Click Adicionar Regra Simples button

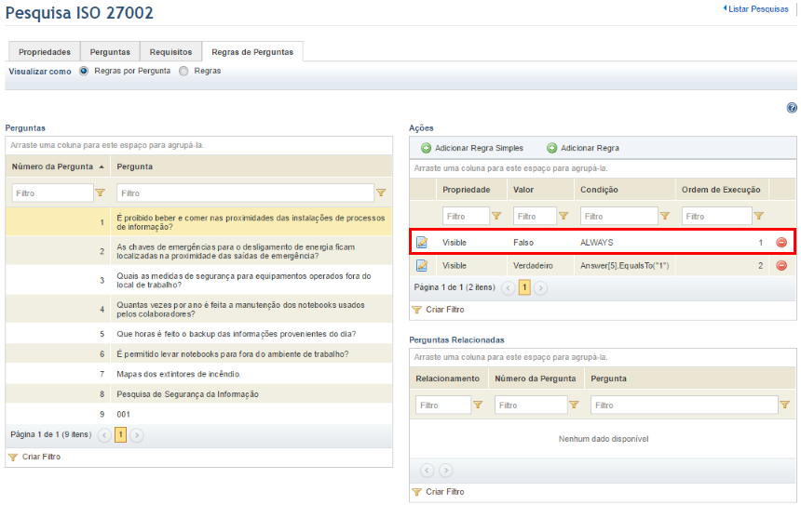click(472, 148)
